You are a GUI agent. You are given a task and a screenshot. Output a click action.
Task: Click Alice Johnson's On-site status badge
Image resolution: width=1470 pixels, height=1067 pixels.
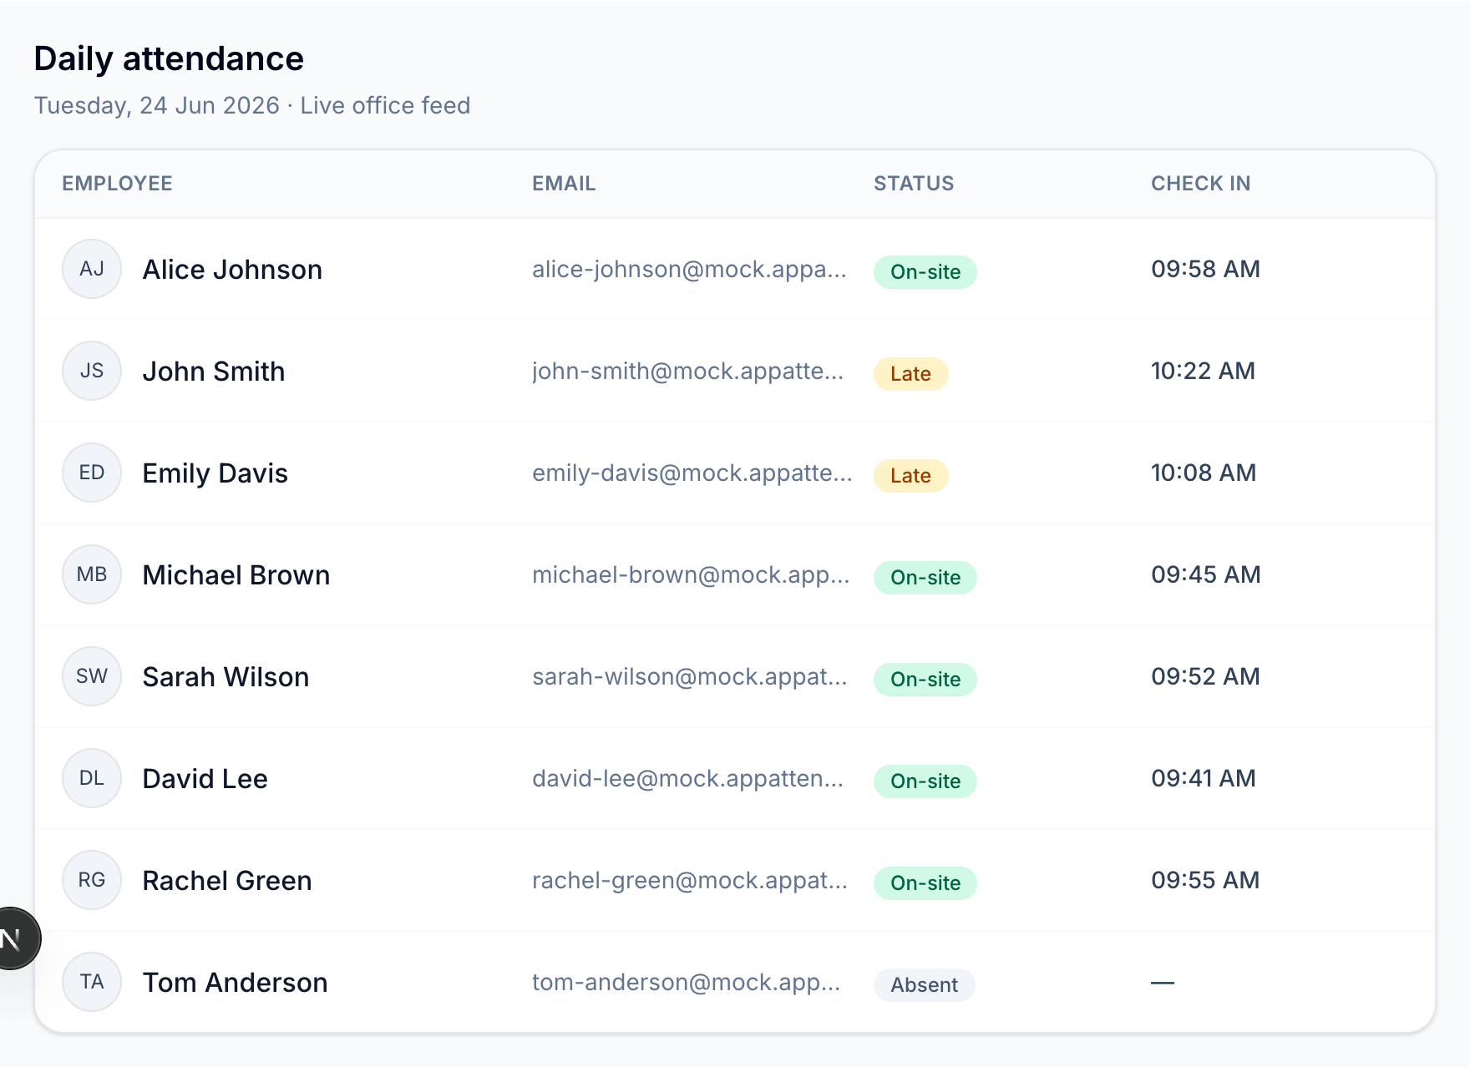pyautogui.click(x=925, y=272)
